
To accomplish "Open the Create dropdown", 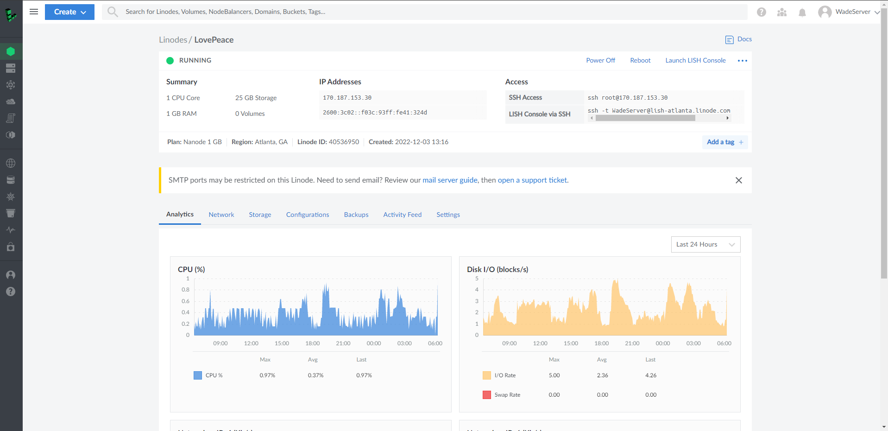I will [x=69, y=12].
